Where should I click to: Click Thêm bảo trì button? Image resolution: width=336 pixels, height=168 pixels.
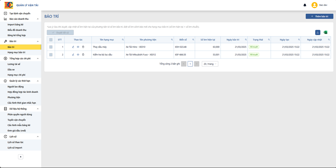click(319, 16)
